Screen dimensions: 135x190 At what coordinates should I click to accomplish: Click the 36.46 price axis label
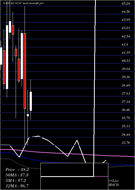point(126,110)
